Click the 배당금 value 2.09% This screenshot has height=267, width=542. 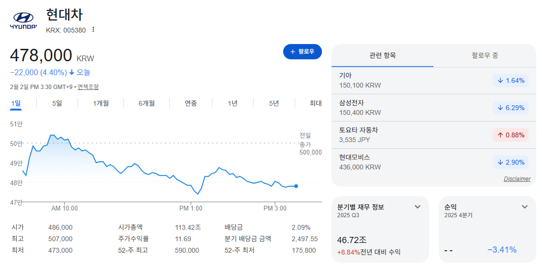(x=301, y=228)
